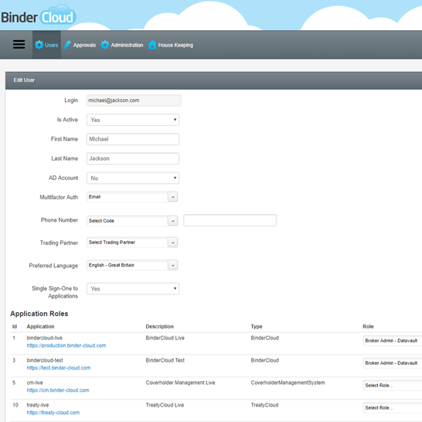422x422 pixels.
Task: Open the Is Active dropdown
Action: pyautogui.click(x=133, y=120)
